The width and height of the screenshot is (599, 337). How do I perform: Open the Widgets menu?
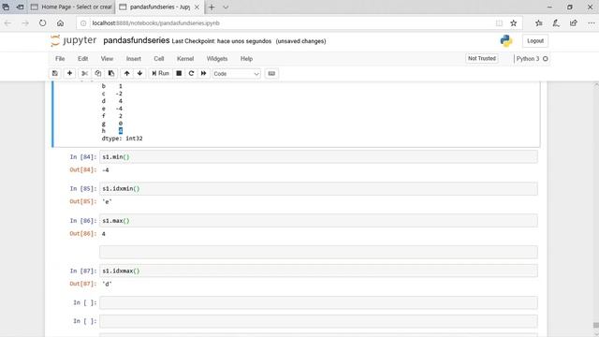click(217, 59)
